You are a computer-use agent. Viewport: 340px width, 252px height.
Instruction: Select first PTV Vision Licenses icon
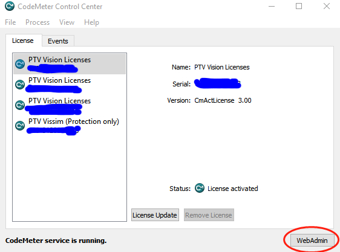(20, 64)
